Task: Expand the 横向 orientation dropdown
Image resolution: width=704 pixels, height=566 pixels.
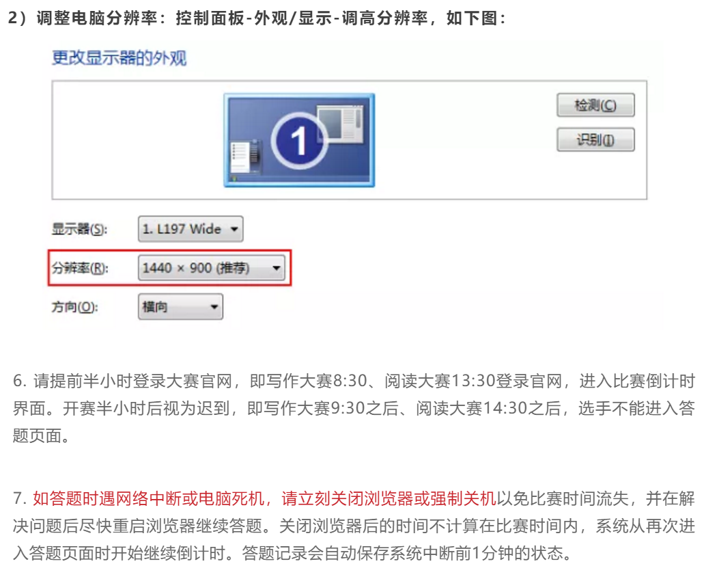Action: point(180,307)
